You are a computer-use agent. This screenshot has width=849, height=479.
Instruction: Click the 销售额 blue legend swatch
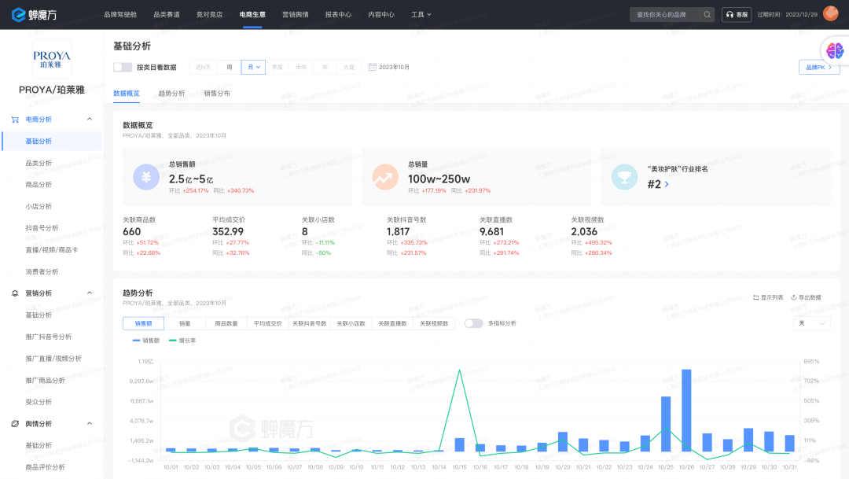[x=137, y=341]
